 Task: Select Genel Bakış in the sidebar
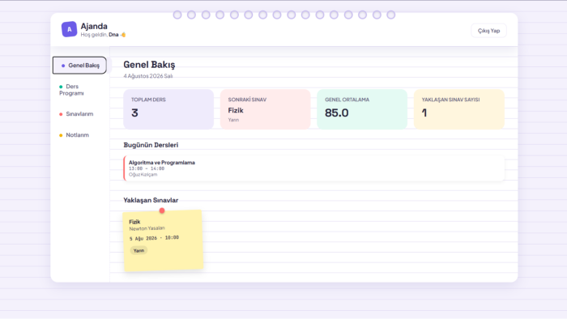click(79, 66)
